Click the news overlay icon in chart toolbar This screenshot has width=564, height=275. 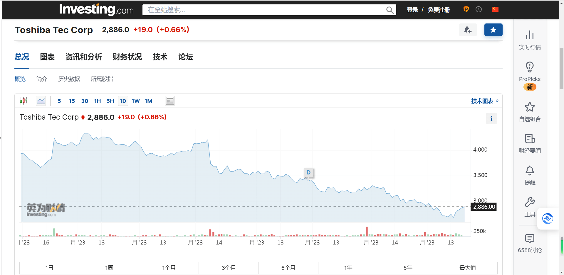click(170, 101)
